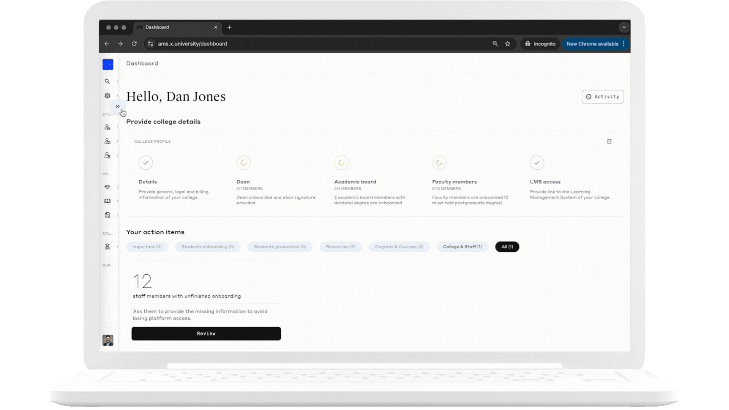Open settings gear in the sidebar
729x410 pixels.
point(107,96)
